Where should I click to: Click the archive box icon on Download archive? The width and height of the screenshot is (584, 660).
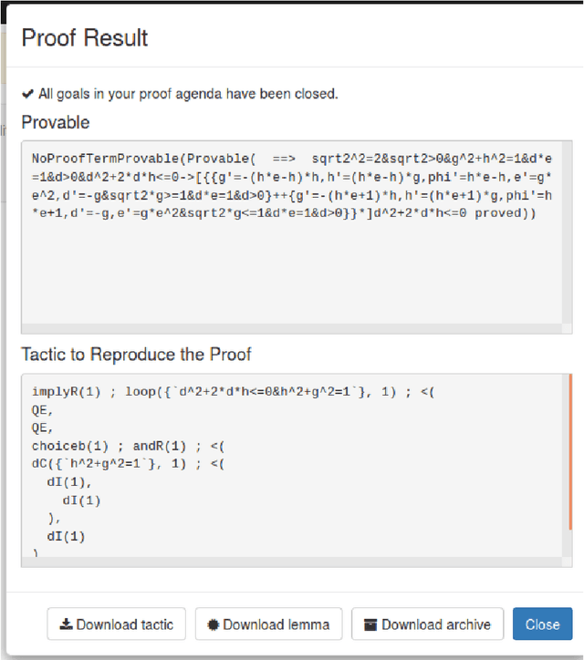pyautogui.click(x=370, y=624)
